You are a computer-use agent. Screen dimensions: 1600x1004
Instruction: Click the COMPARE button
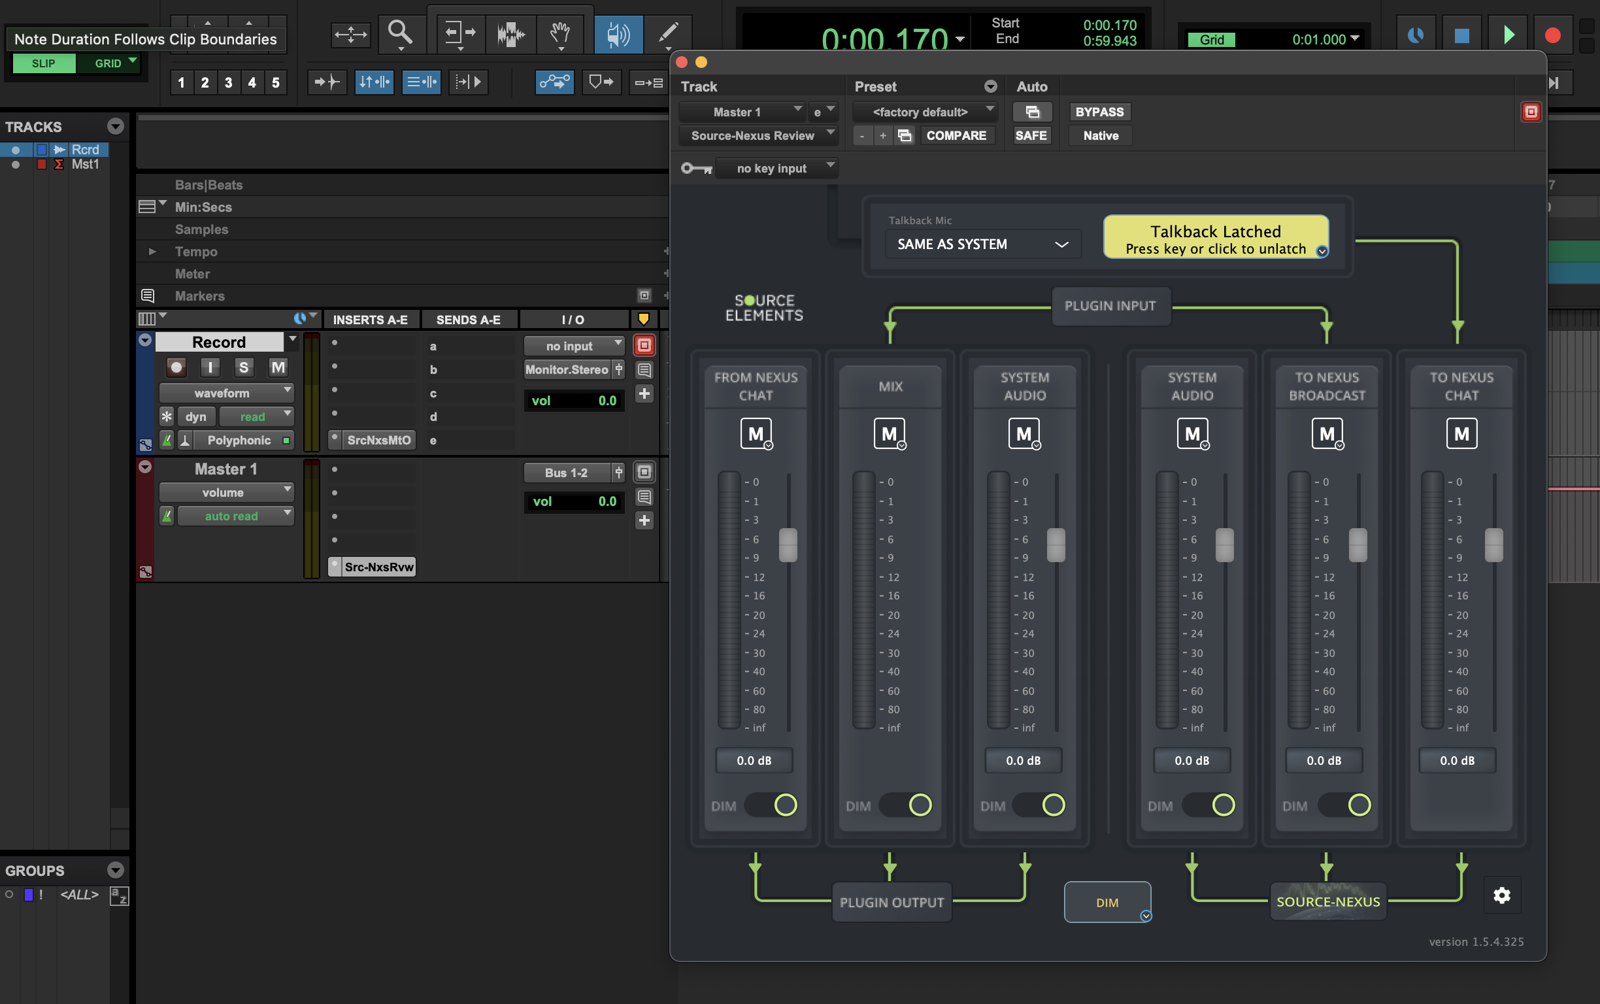[x=956, y=135]
